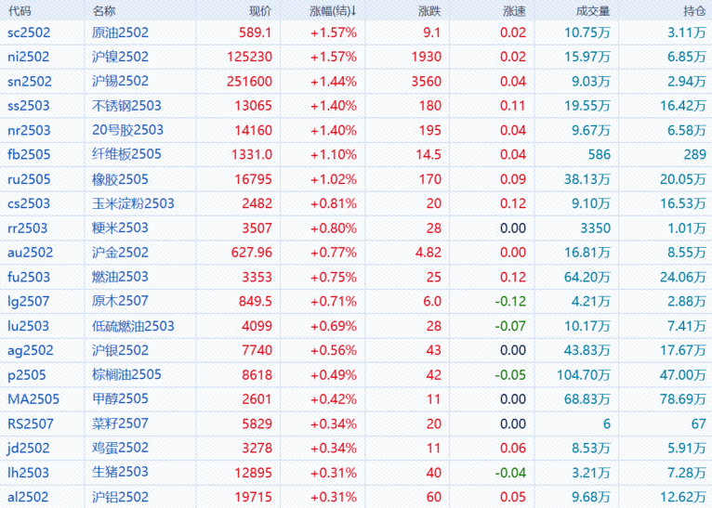This screenshot has height=508, width=712.
Task: Select the 原油2502 name
Action: tap(120, 33)
